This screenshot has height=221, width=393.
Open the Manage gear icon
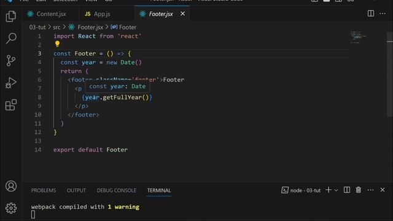(11, 208)
